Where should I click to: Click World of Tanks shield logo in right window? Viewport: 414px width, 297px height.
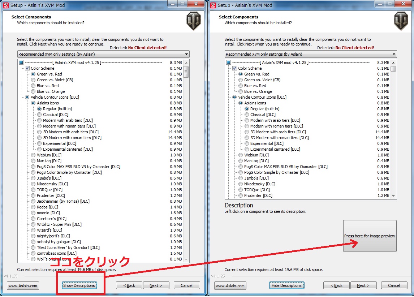click(401, 21)
